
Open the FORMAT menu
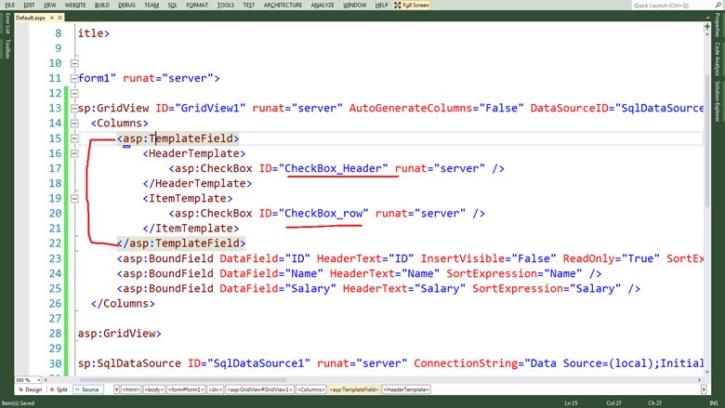click(x=197, y=5)
